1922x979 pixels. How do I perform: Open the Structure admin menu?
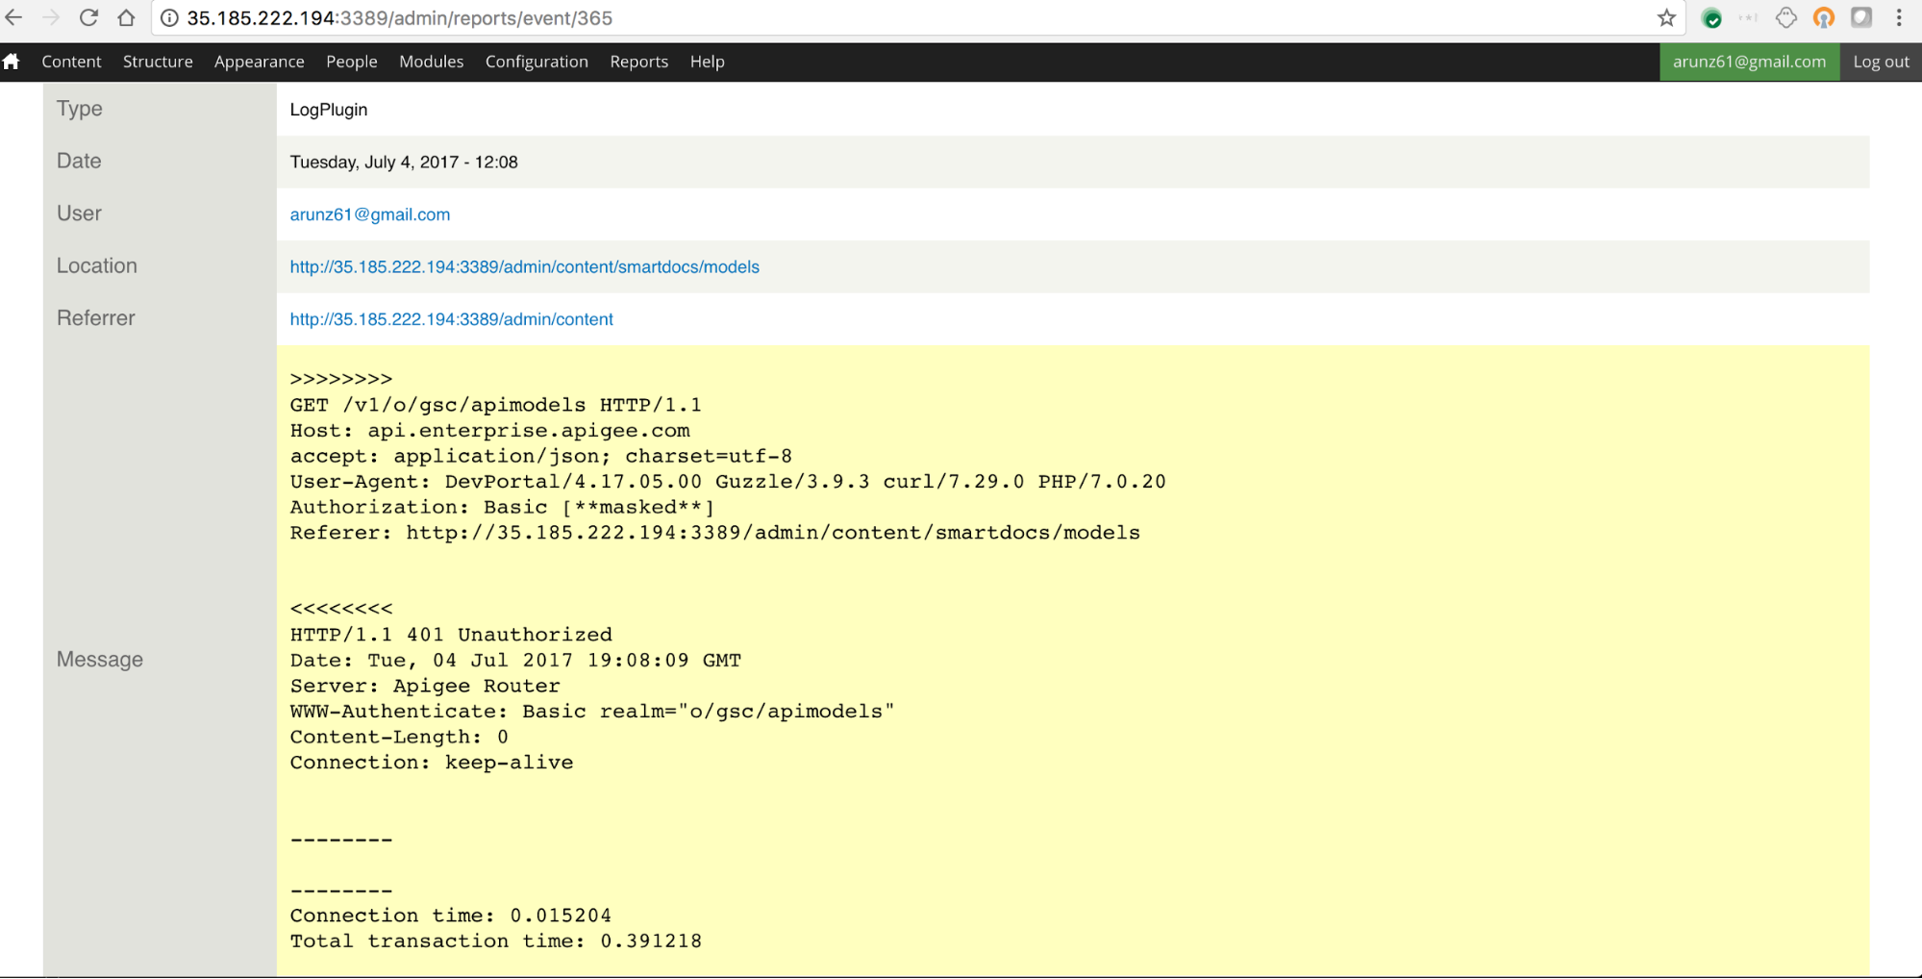pos(158,62)
